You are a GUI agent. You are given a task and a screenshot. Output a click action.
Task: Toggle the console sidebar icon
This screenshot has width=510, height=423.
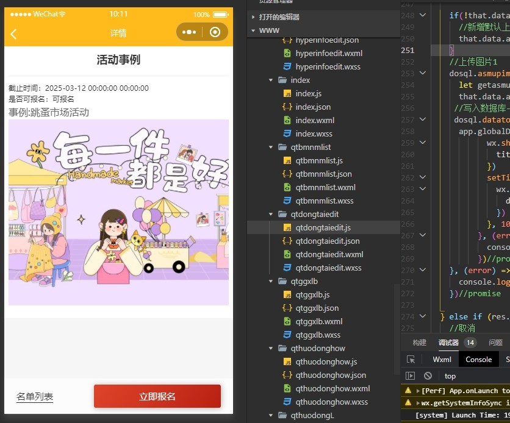pyautogui.click(x=410, y=376)
